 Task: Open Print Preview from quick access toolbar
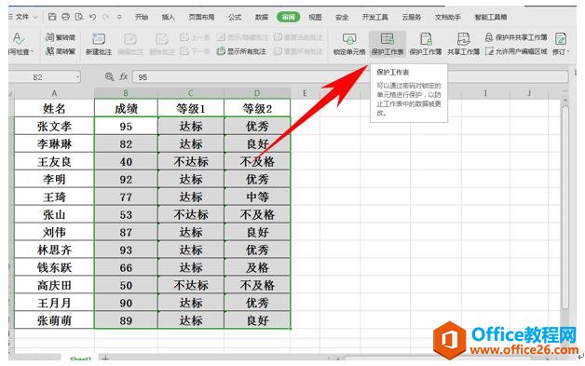point(79,17)
